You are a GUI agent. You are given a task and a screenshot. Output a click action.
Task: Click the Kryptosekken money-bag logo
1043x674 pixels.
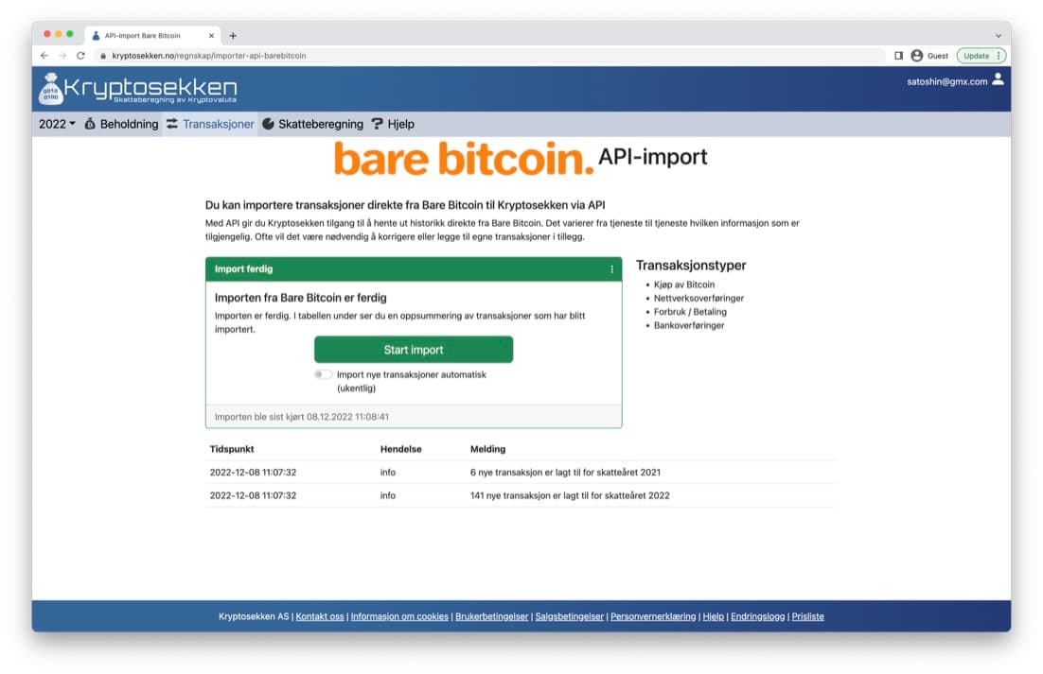(51, 89)
